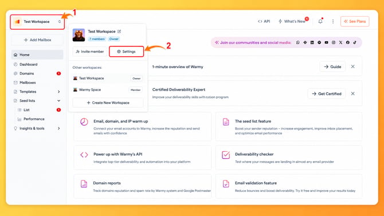Open the WhatsApp community icon
384x216 pixels.
[298, 42]
